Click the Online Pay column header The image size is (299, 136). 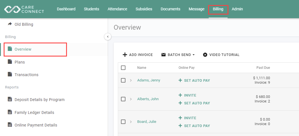[186, 67]
